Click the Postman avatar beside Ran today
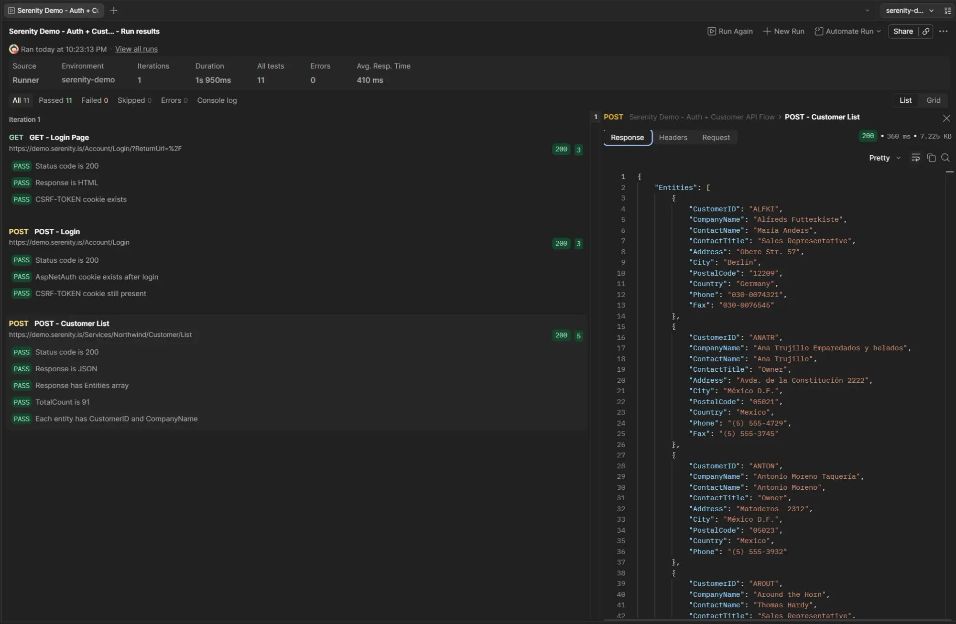956x624 pixels. coord(13,49)
